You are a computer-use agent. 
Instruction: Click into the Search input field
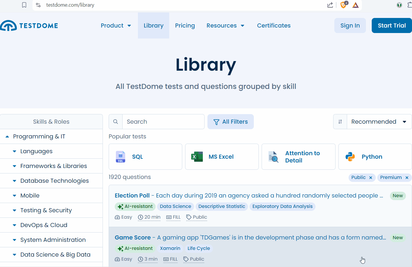pos(163,122)
